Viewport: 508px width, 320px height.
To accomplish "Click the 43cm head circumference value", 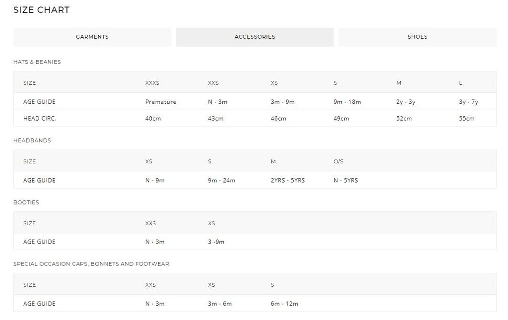I will pyautogui.click(x=216, y=119).
